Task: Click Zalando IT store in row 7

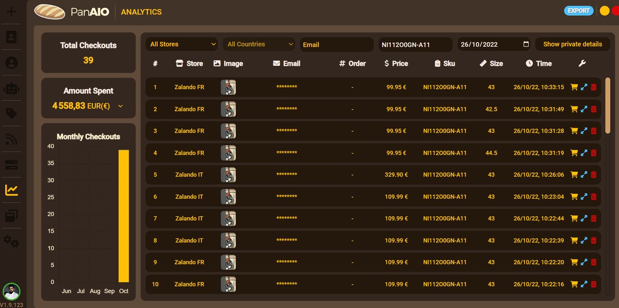Action: tap(189, 218)
